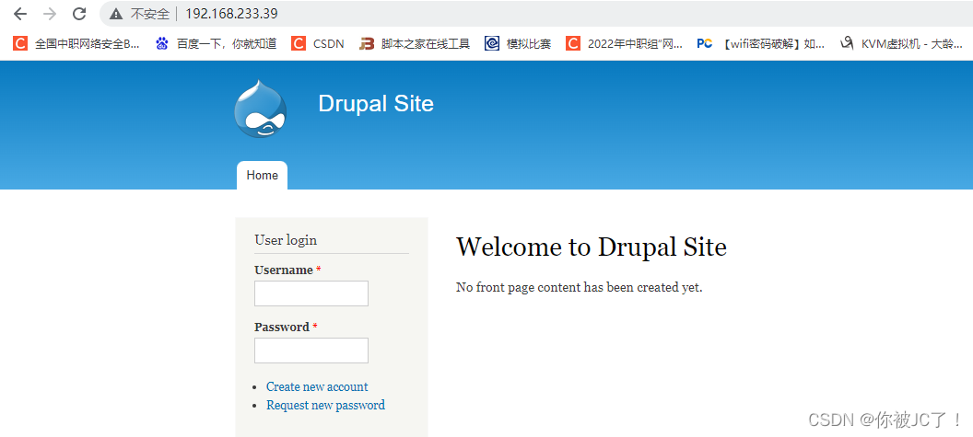Click the 'No front page content' text
Screen dimensions: 973x437
[x=579, y=288]
